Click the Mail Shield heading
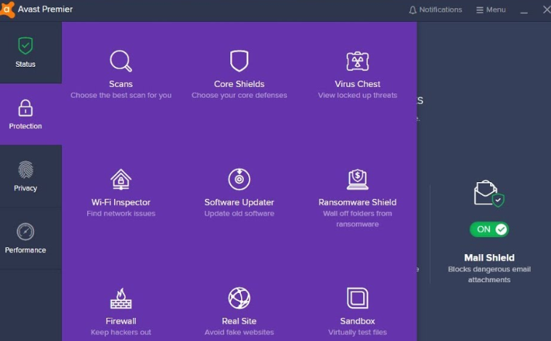The image size is (551, 341). tap(489, 258)
